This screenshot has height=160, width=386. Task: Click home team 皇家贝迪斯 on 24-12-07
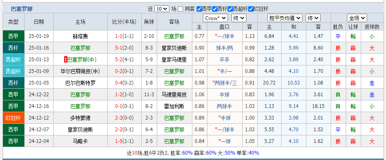tap(80, 130)
